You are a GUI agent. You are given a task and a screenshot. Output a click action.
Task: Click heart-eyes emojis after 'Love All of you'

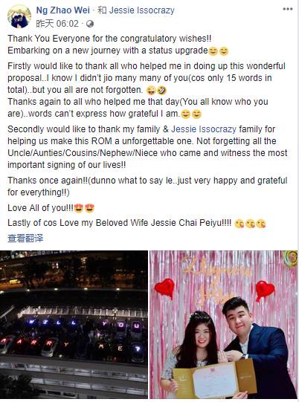pos(85,208)
